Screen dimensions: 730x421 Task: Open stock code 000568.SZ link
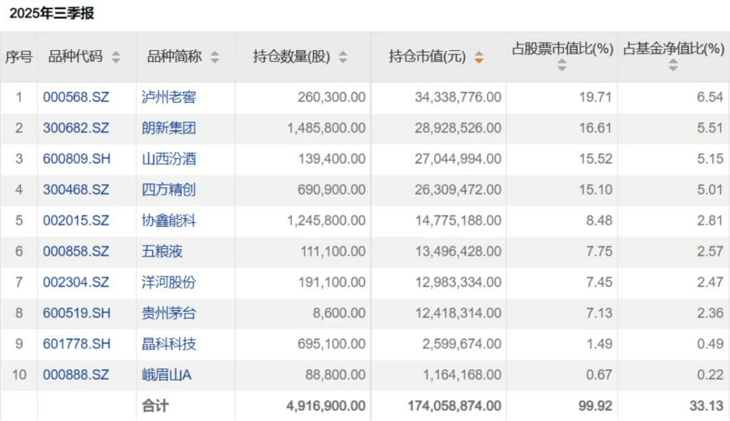pyautogui.click(x=76, y=97)
